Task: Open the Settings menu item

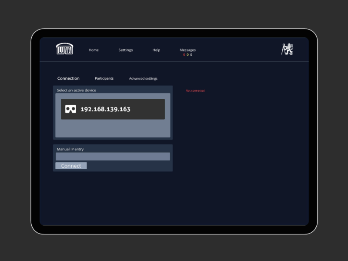Action: 126,50
